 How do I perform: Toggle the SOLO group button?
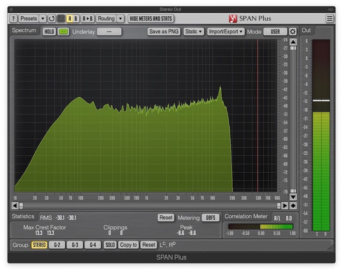coord(110,245)
